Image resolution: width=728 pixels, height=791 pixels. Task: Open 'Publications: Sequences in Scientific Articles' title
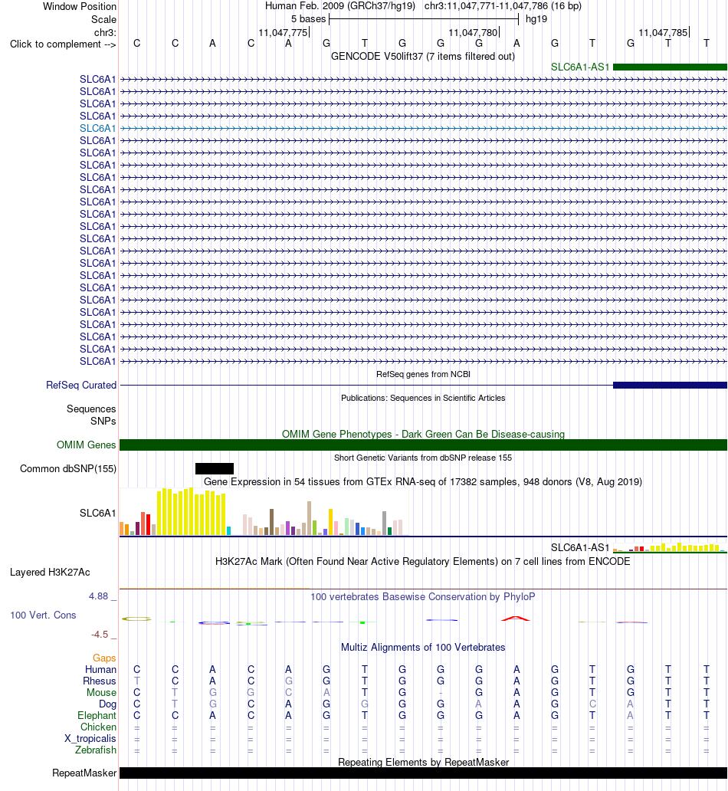coord(423,398)
